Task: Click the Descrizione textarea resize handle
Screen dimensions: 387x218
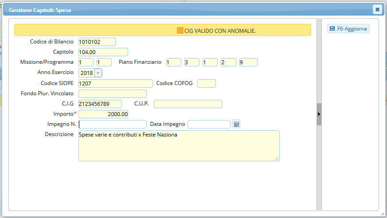Action: click(x=277, y=158)
